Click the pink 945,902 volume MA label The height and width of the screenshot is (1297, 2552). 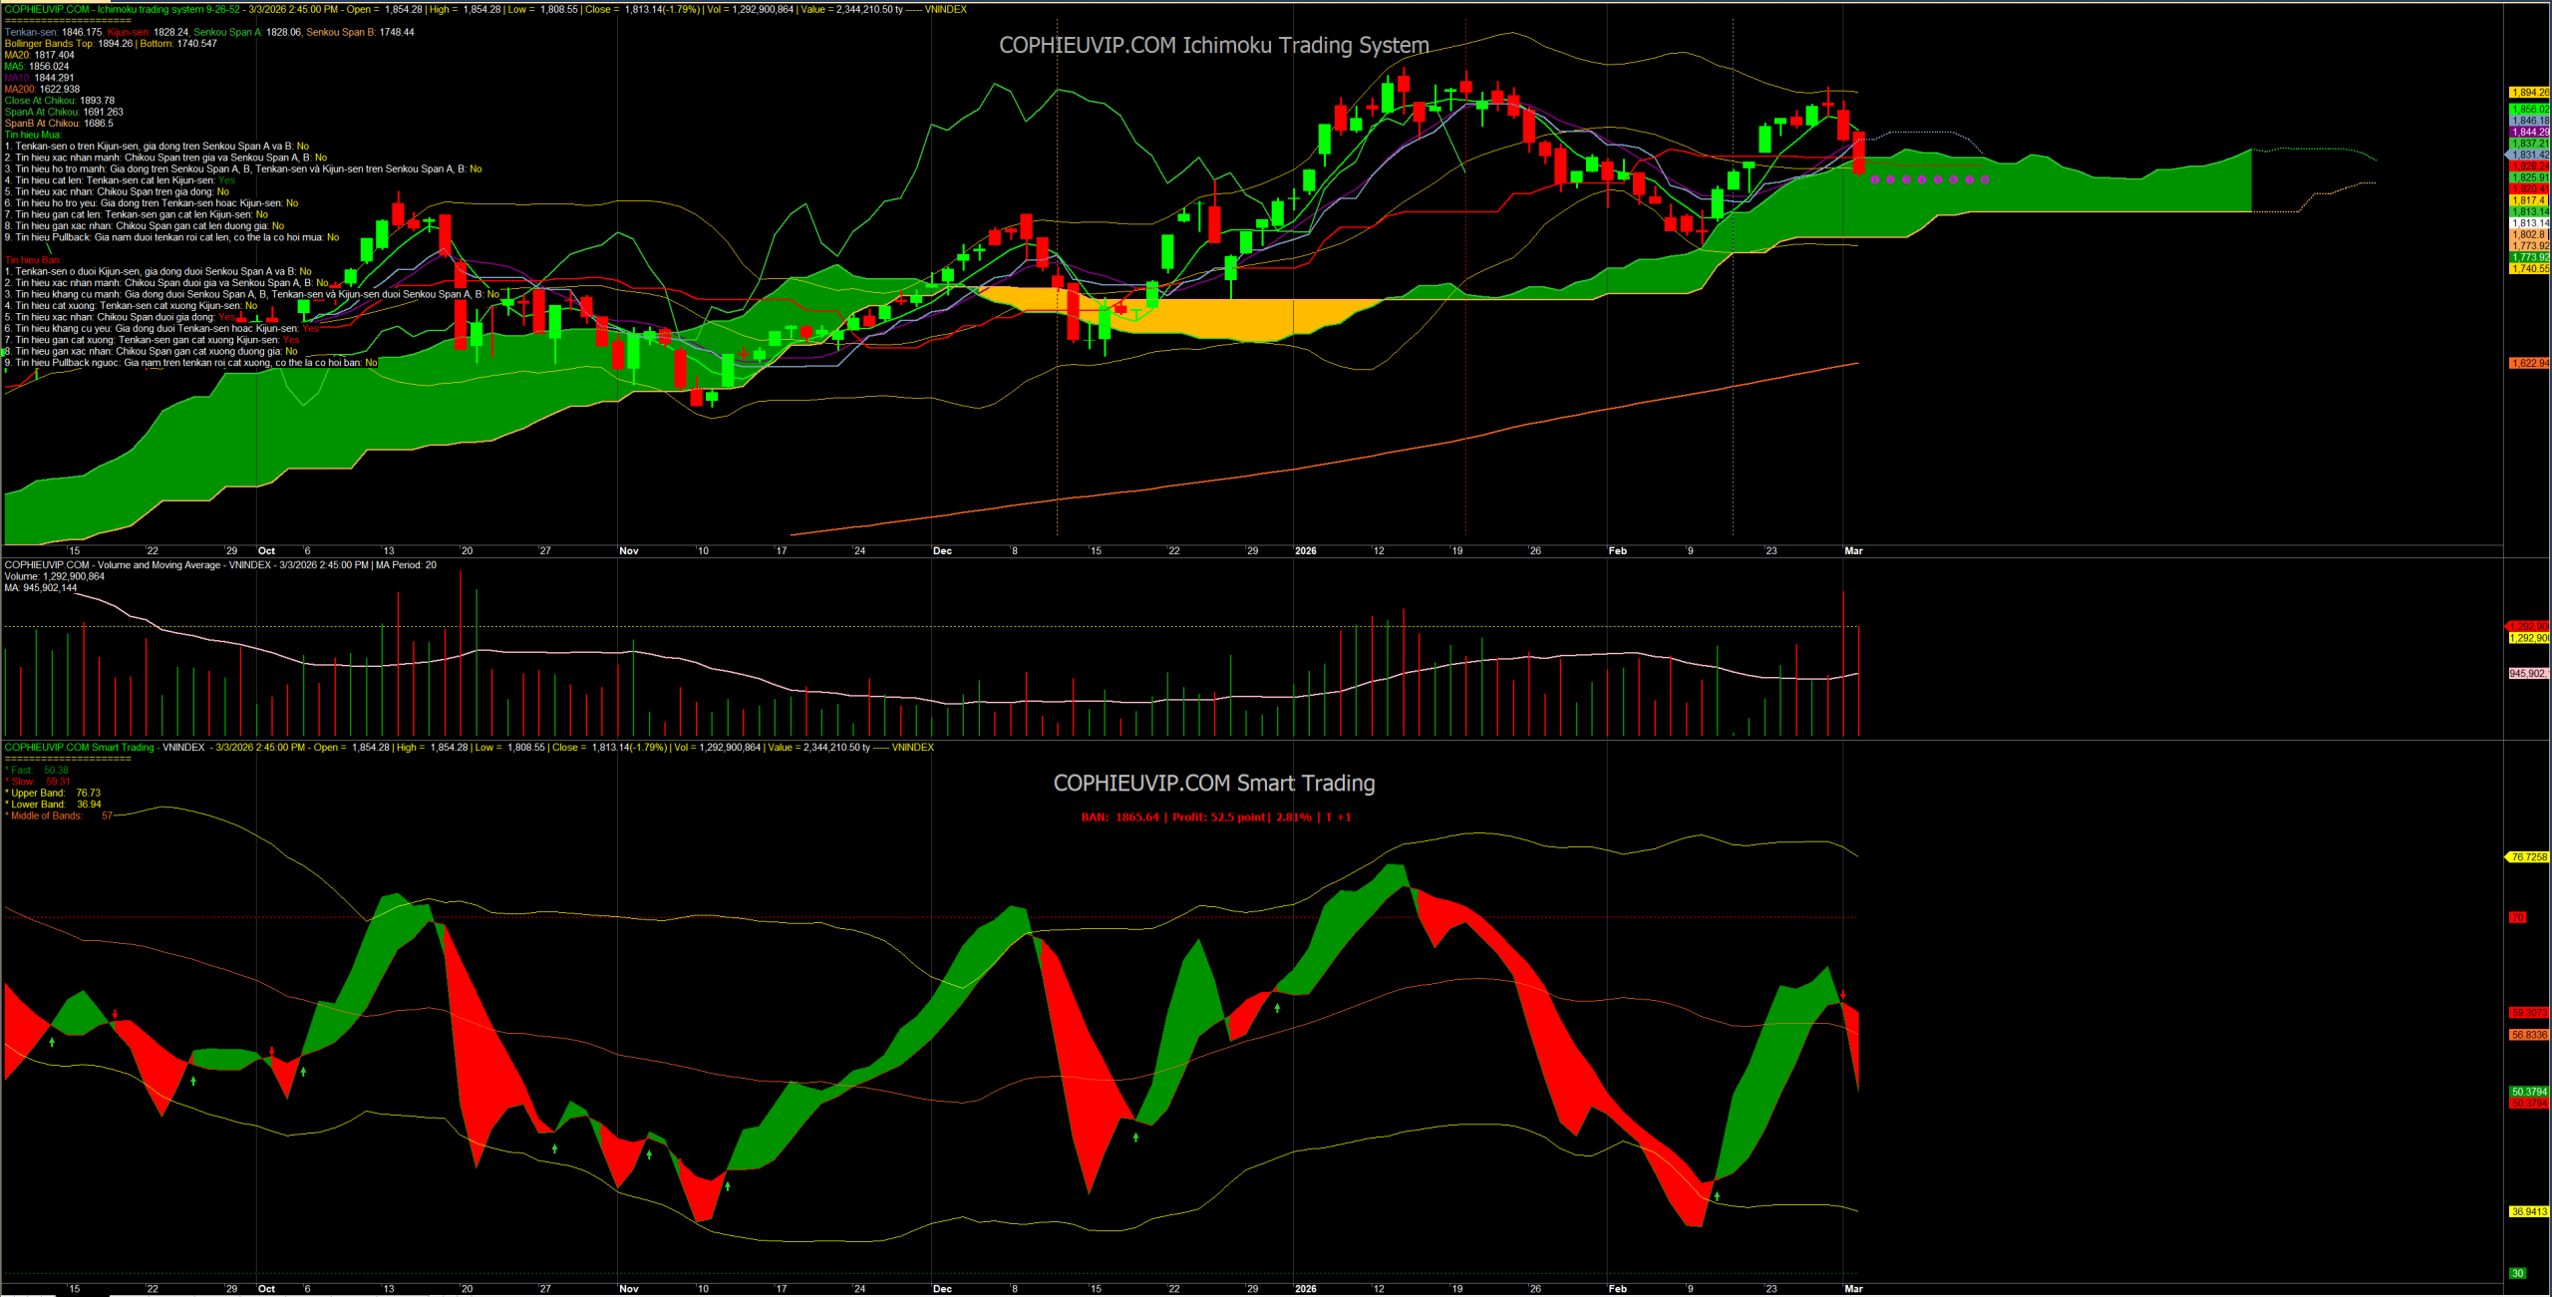(2527, 674)
